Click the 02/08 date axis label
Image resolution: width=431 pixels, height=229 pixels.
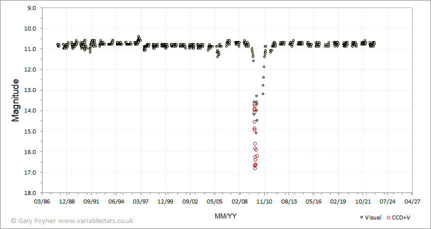point(239,201)
